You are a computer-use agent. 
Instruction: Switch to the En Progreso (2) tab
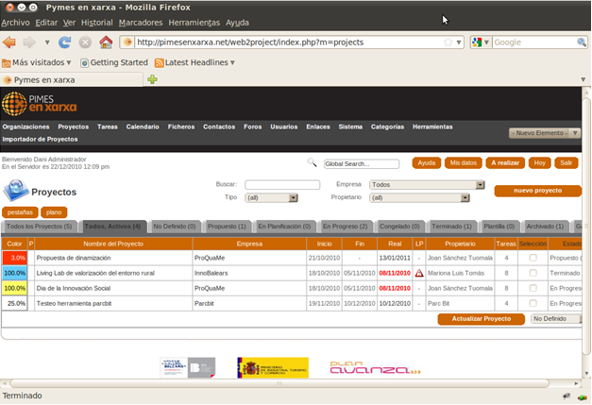pyautogui.click(x=345, y=227)
